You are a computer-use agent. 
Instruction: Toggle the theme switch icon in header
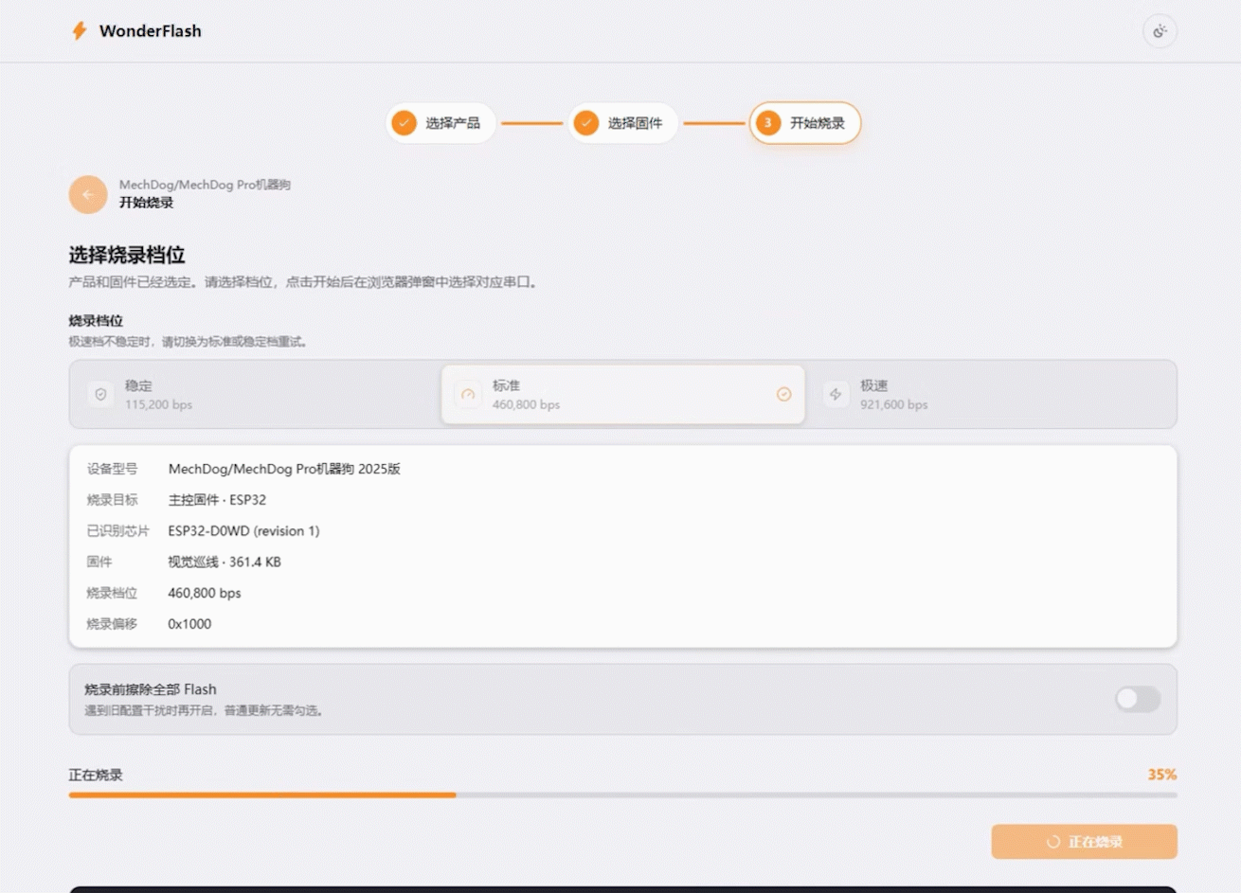click(x=1160, y=31)
